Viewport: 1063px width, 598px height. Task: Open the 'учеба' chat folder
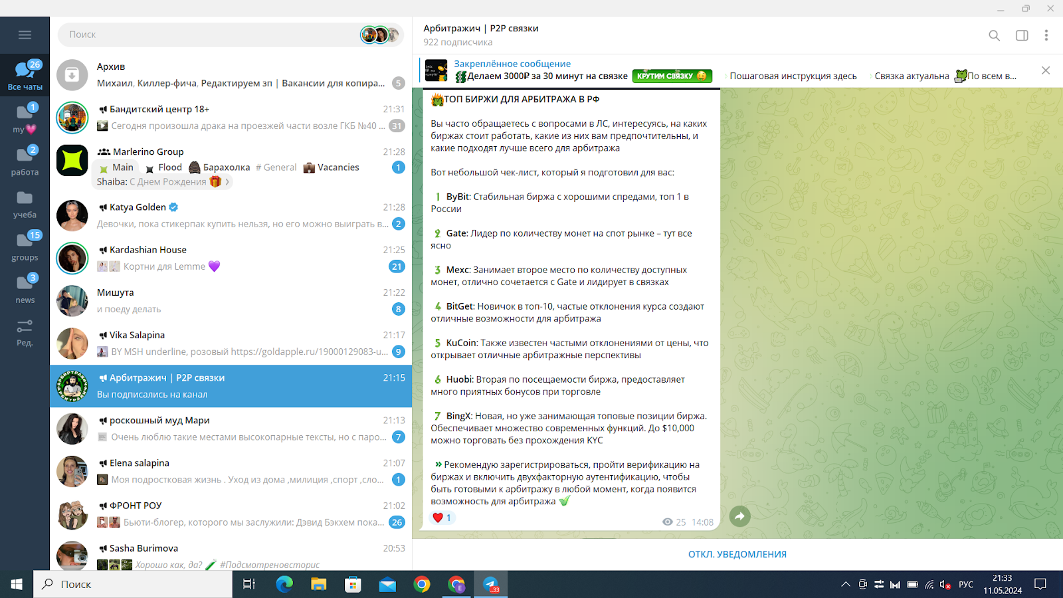25,204
